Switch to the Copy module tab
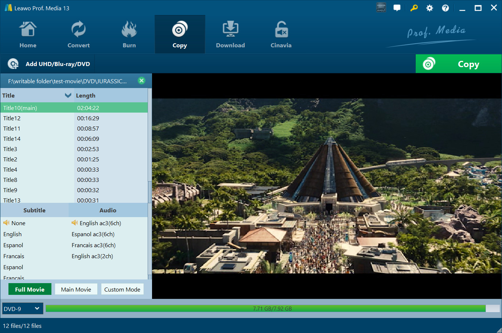Viewport: 502px width, 333px height. 180,35
